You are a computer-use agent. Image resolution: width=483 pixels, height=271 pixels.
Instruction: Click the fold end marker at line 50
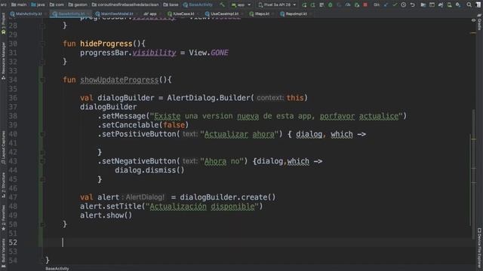[x=42, y=224]
